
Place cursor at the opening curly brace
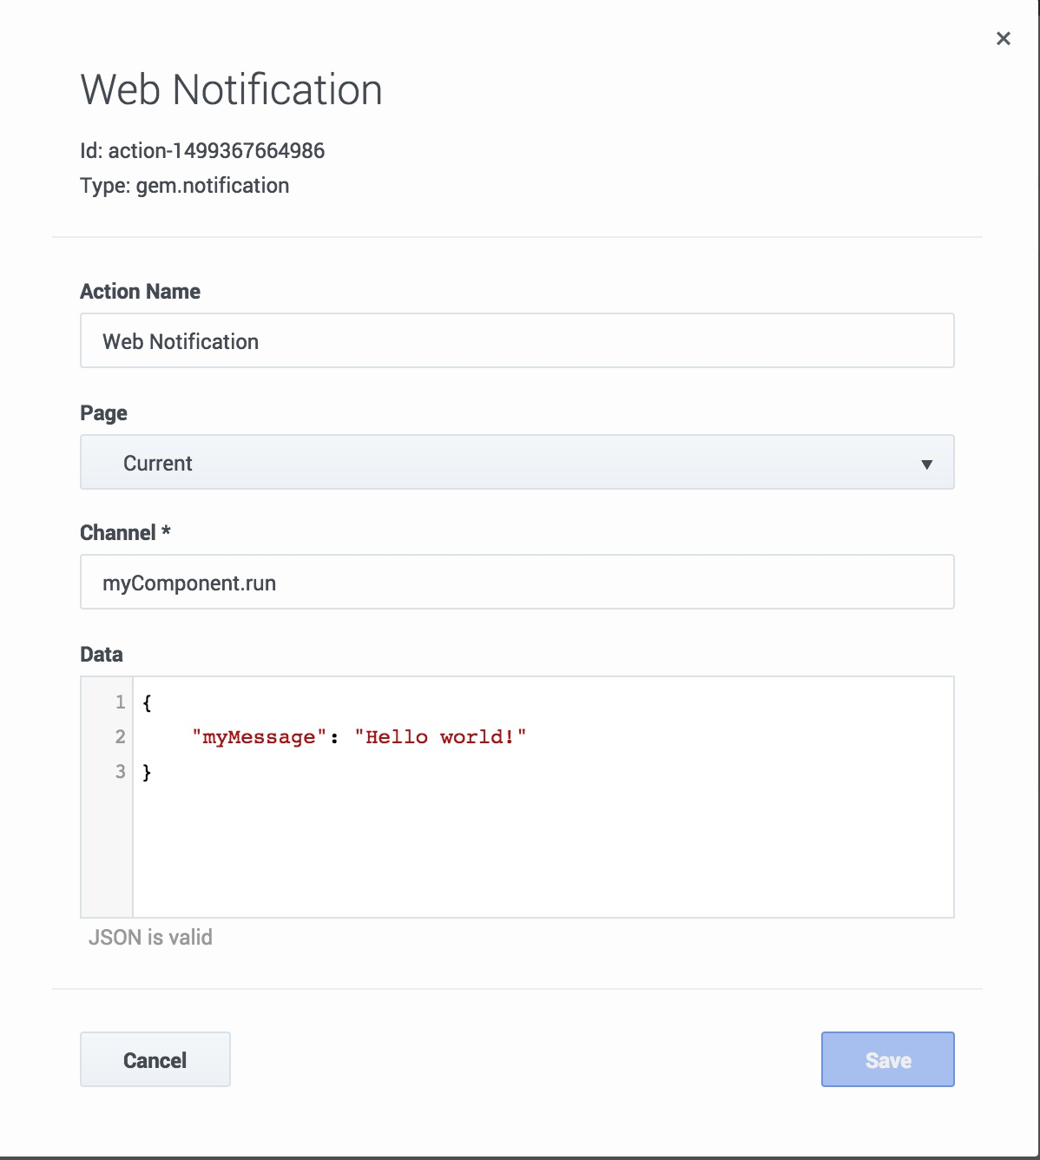coord(147,702)
